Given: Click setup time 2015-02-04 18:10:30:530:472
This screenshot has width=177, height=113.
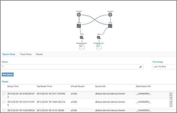Looking at the screenshot, I should point(21,95).
